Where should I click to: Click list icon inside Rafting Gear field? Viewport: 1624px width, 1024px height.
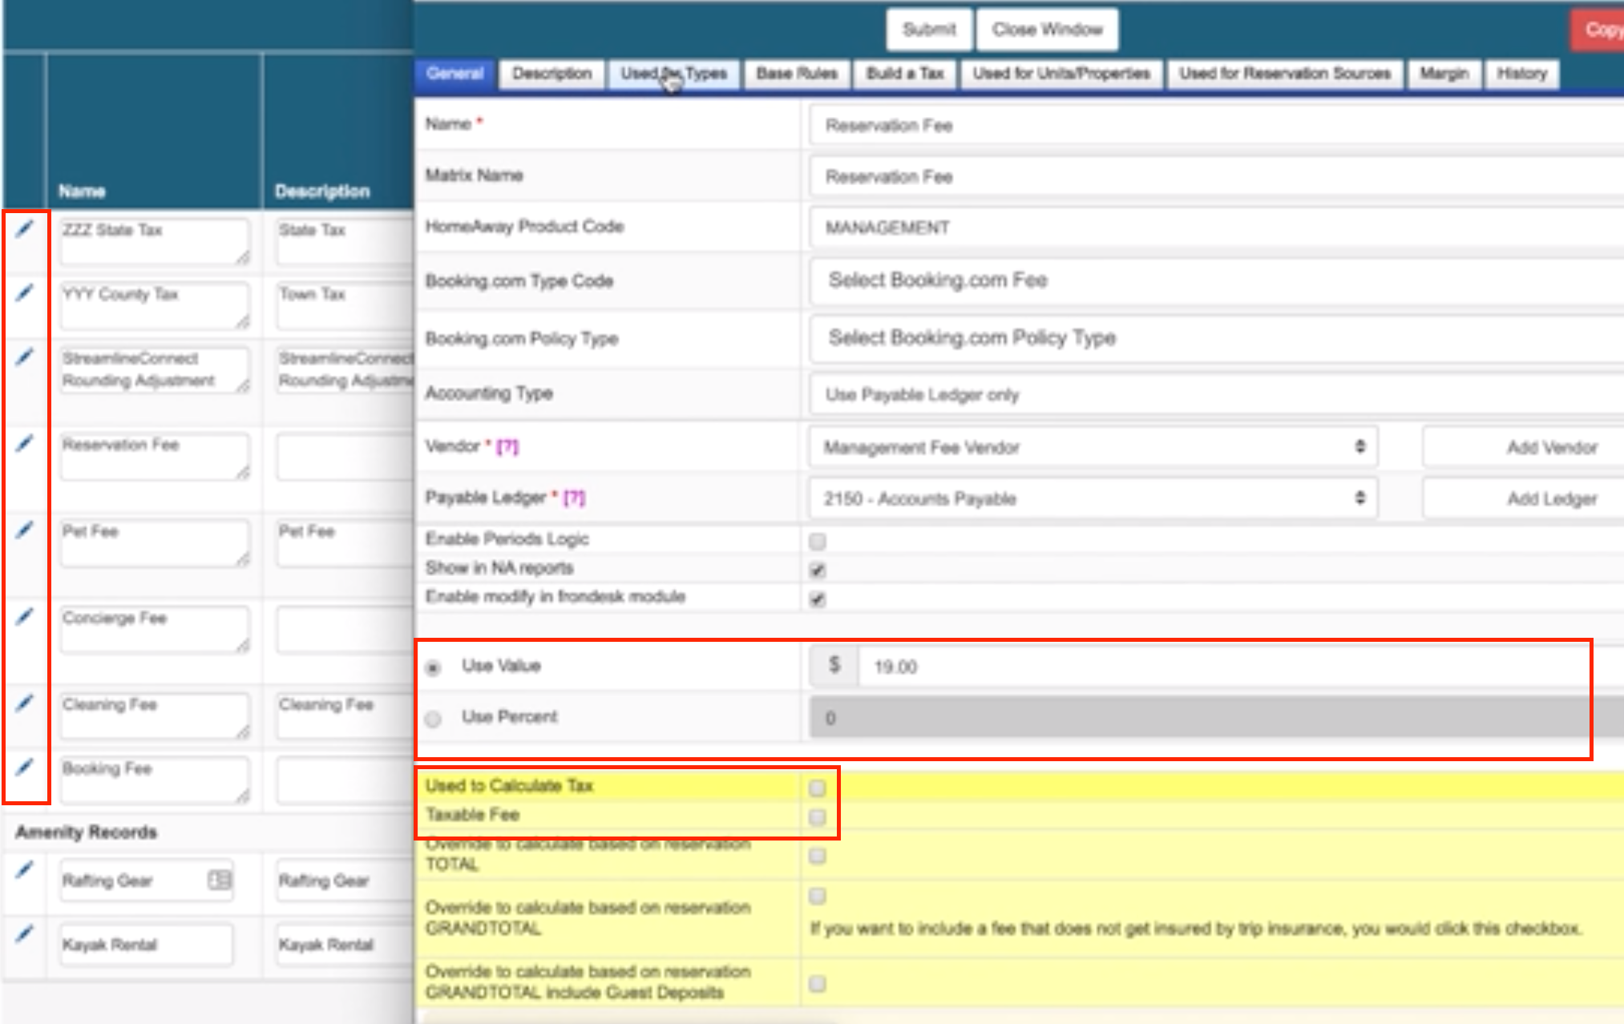click(x=219, y=881)
